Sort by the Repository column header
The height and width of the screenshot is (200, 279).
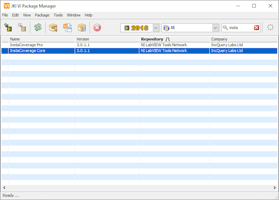(x=175, y=39)
